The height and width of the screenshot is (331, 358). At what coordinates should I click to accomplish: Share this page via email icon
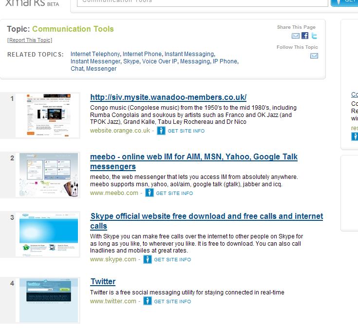point(296,36)
